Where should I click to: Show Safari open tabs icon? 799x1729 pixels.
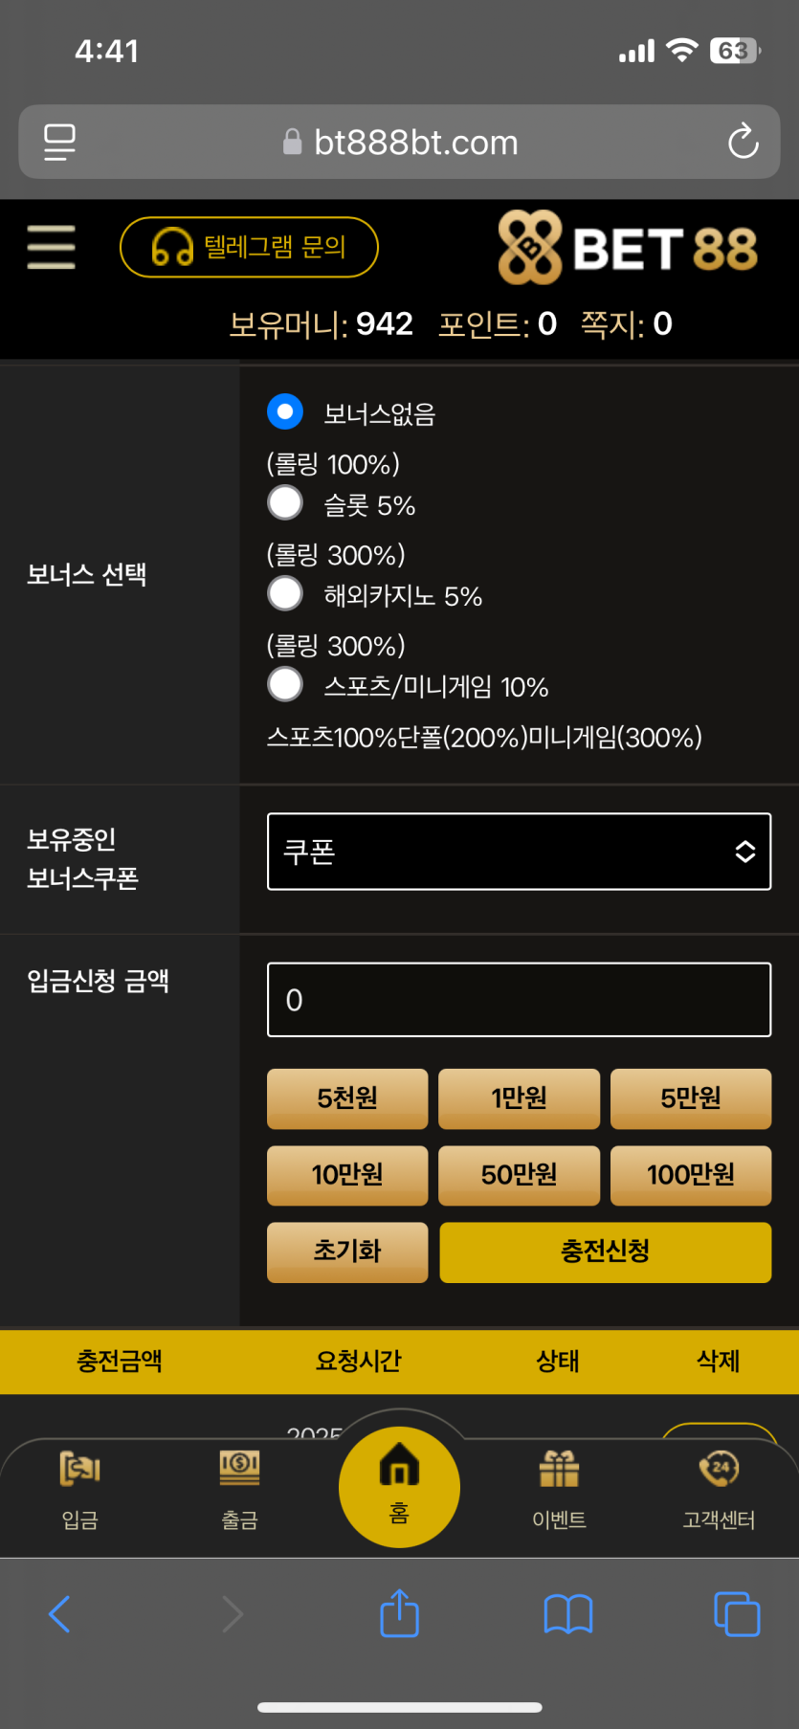click(x=736, y=1614)
